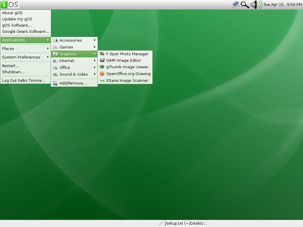This screenshot has width=303, height=227.
Task: Expand the Graphics submenu arrow
Action: tap(95, 54)
